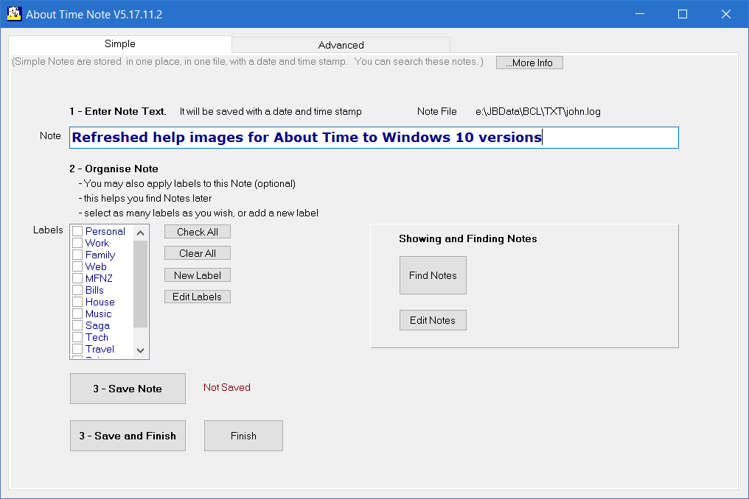Create a label with New Label button
This screenshot has height=499, width=749.
pos(198,275)
